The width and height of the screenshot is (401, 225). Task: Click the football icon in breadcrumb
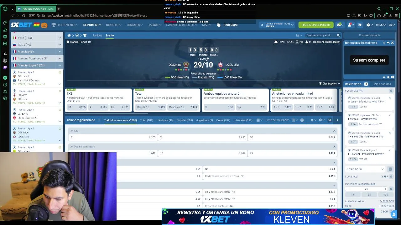click(x=77, y=35)
